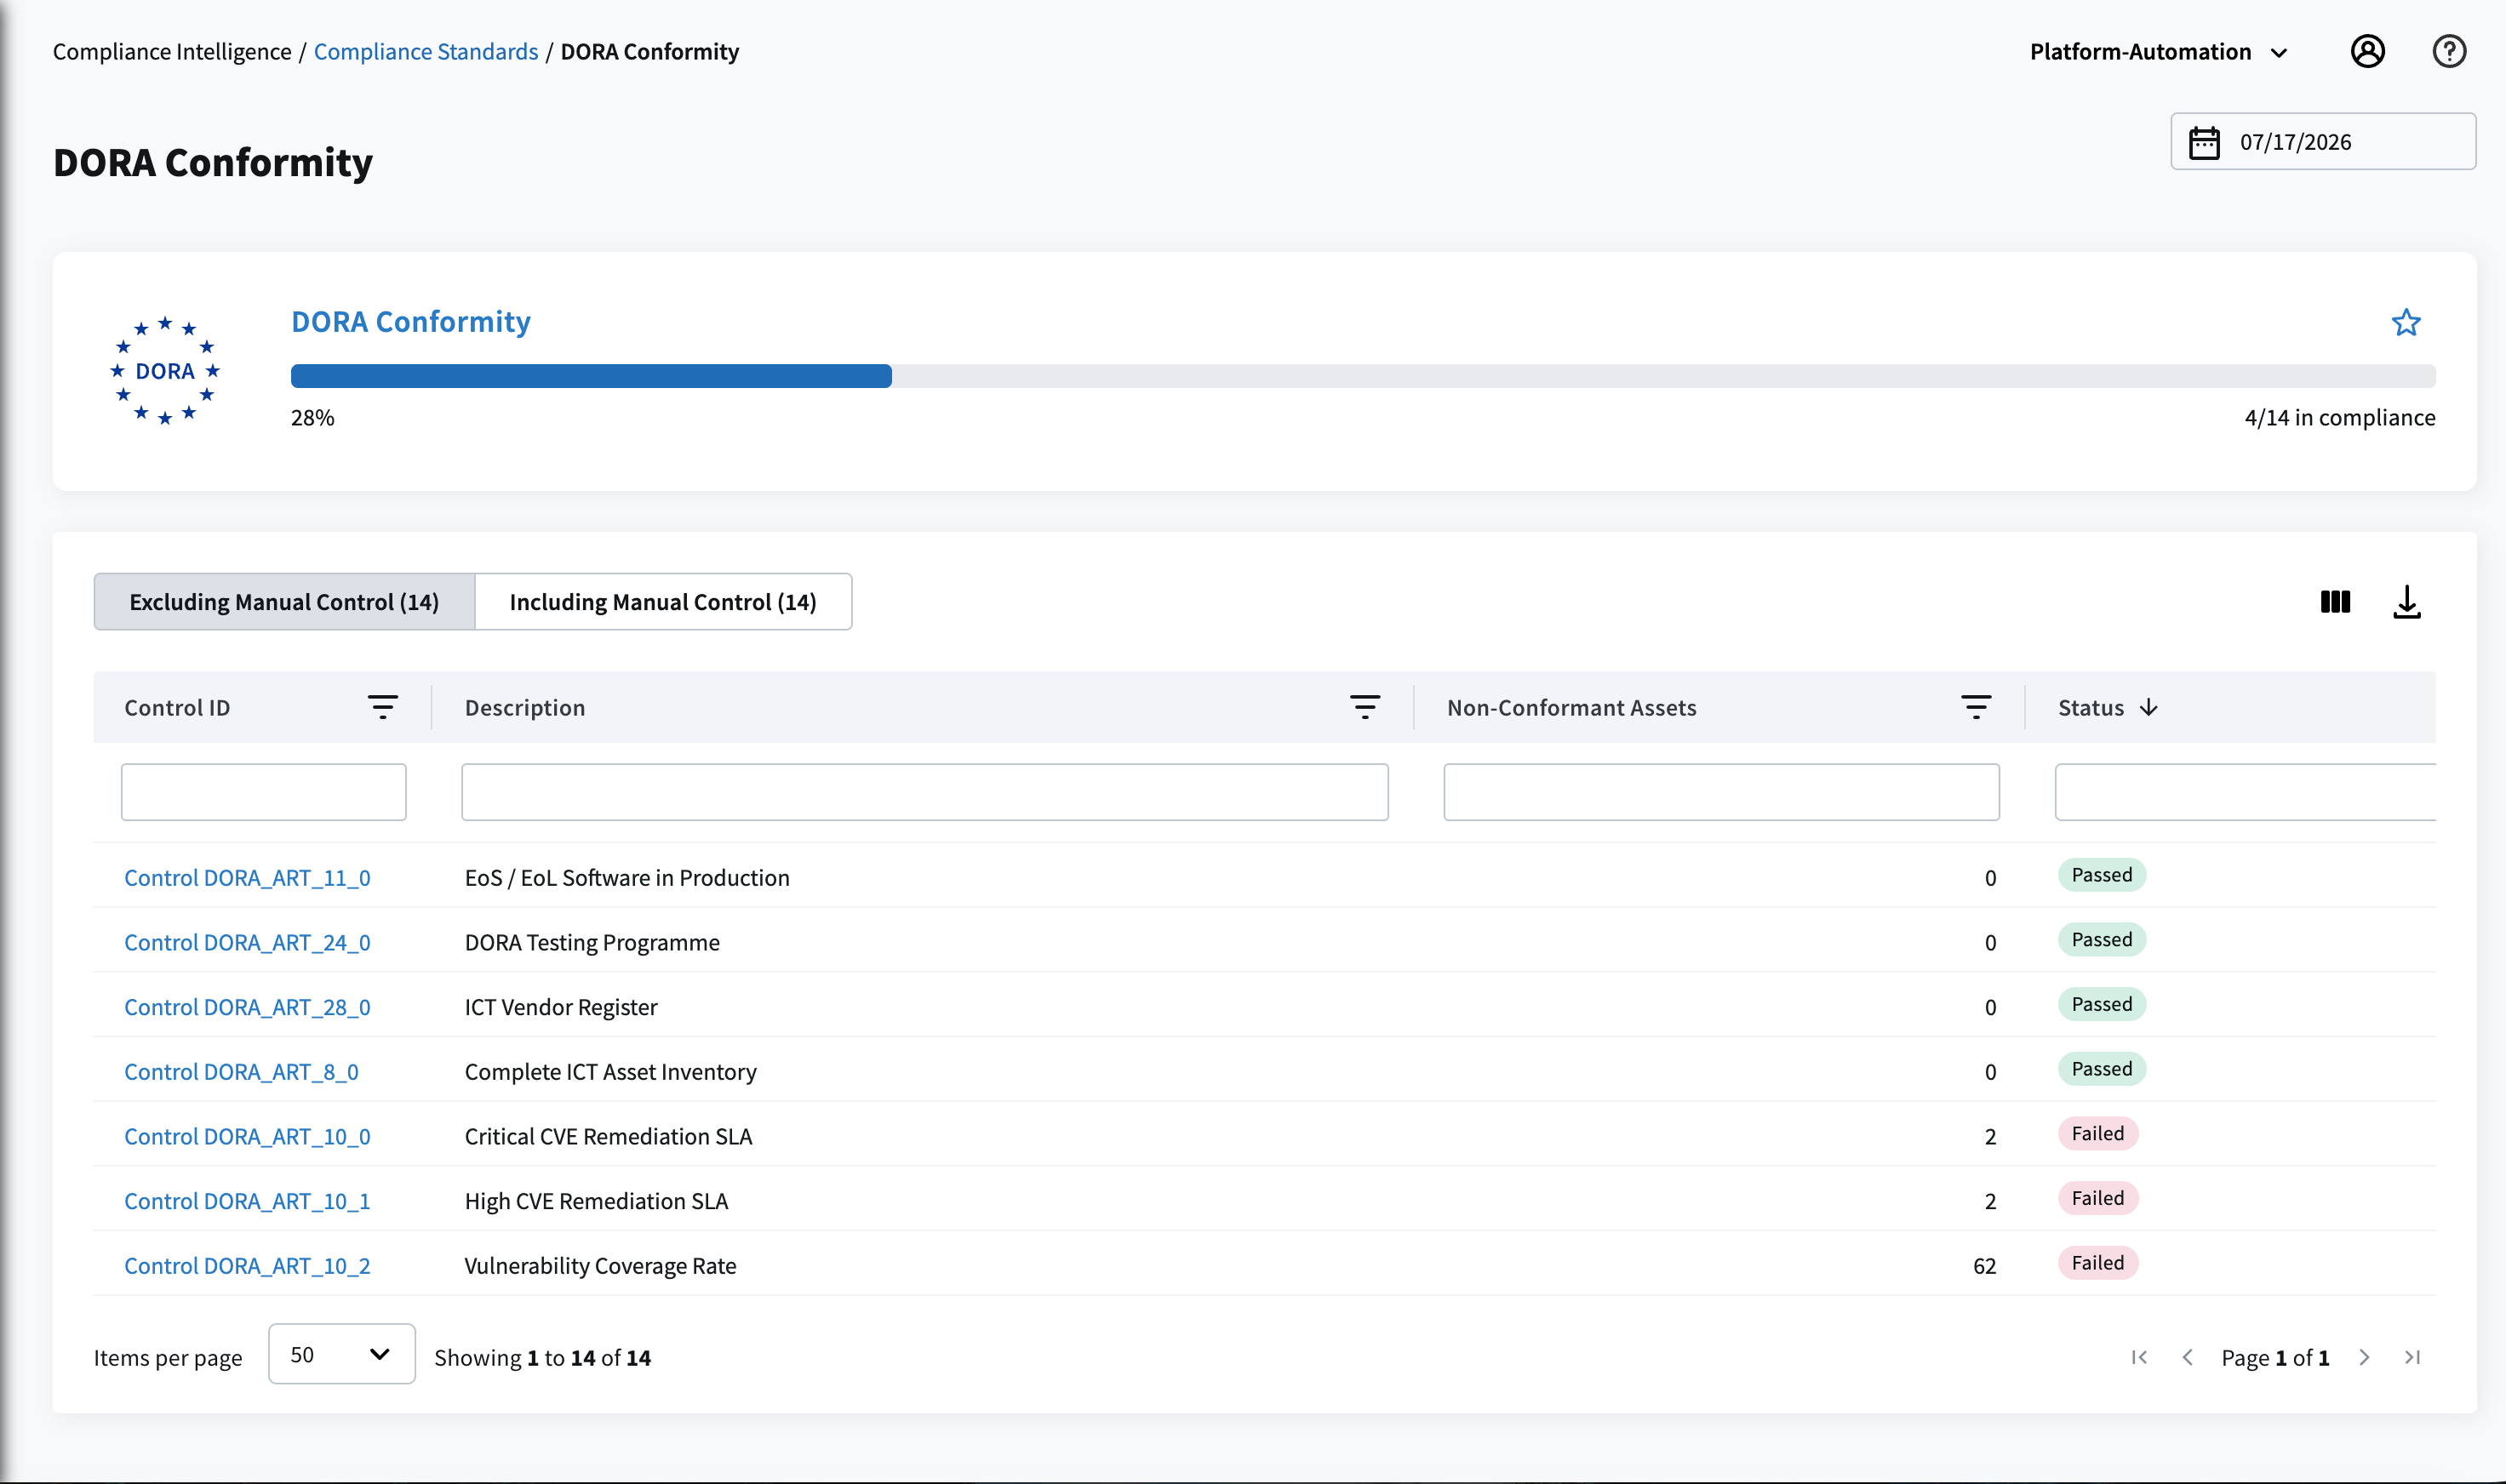Image resolution: width=2506 pixels, height=1484 pixels.
Task: Open Control DORA_ART_11_0
Action: tap(247, 877)
